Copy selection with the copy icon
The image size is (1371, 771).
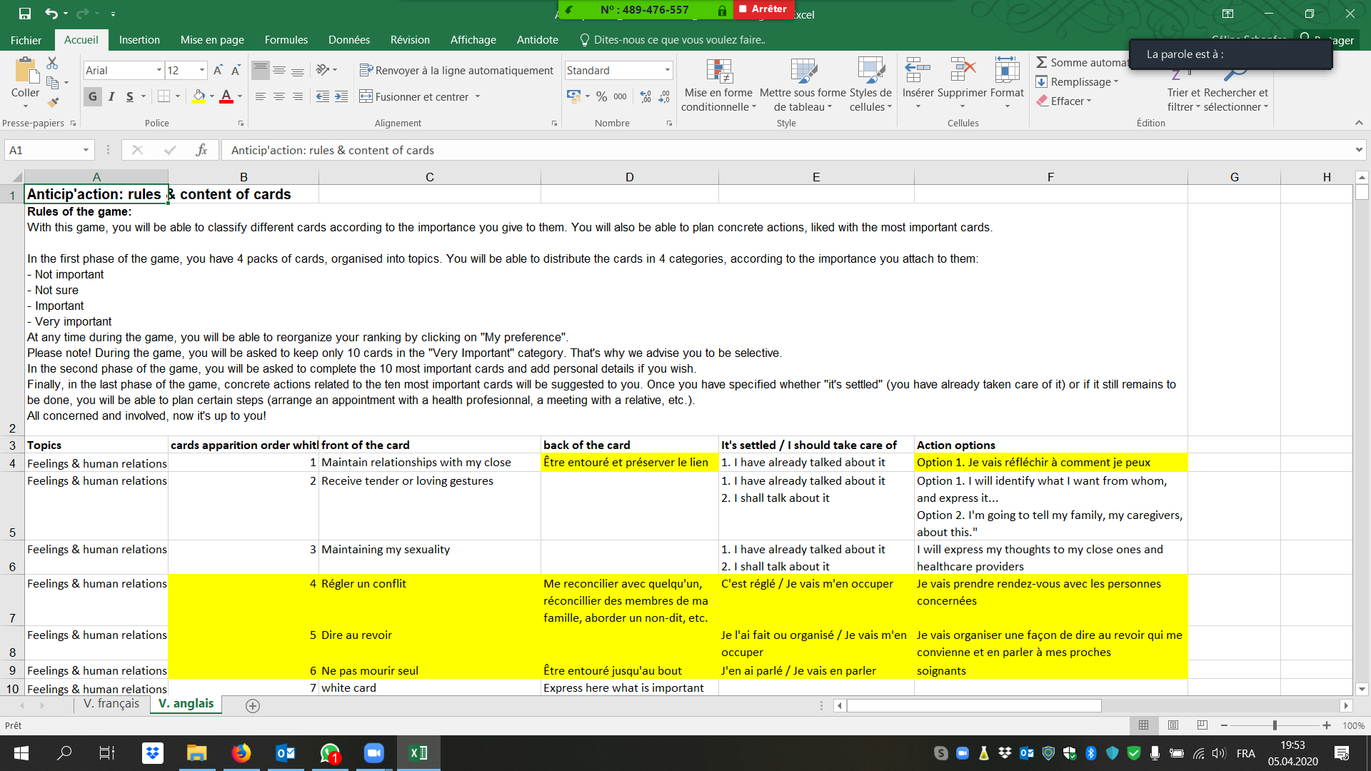coord(52,83)
